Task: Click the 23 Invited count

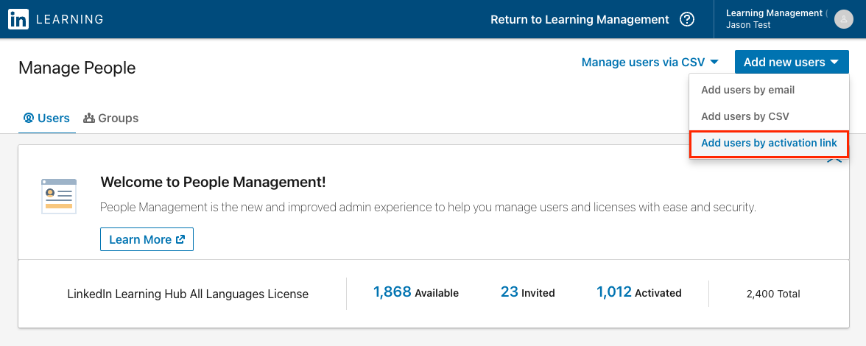Action: pyautogui.click(x=527, y=292)
